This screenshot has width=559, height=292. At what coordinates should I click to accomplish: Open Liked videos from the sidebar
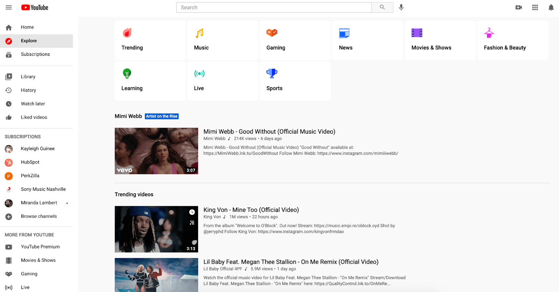click(x=36, y=118)
